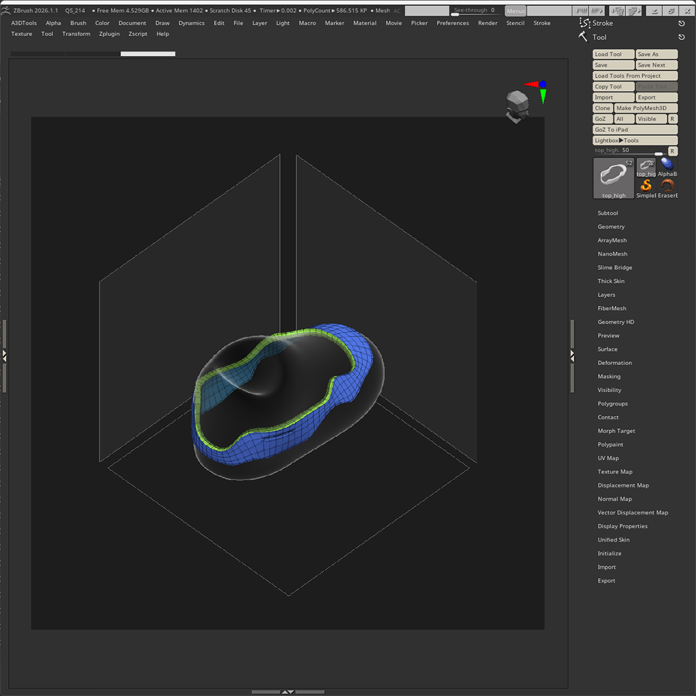Open the Transform menu
The image size is (696, 696).
(76, 34)
